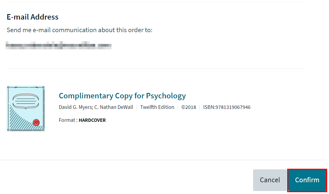Open the Complimentary Copy for Psychology link
This screenshot has width=329, height=194.
(122, 96)
